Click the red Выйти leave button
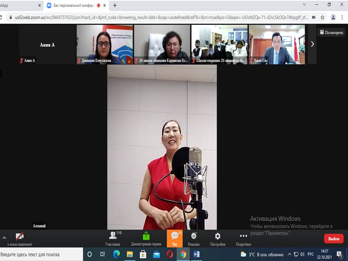This screenshot has width=348, height=261. tap(334, 239)
